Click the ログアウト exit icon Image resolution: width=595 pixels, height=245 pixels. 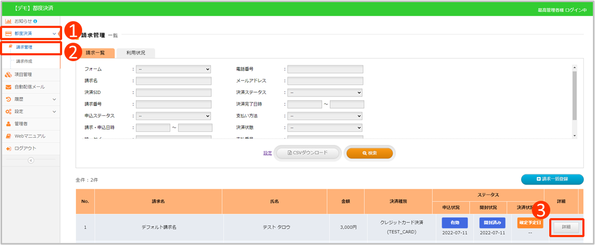pos(8,149)
